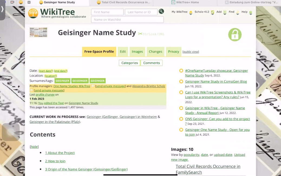The width and height of the screenshot is (281, 176).
Task: Switch to the Images tab
Action: point(137,51)
